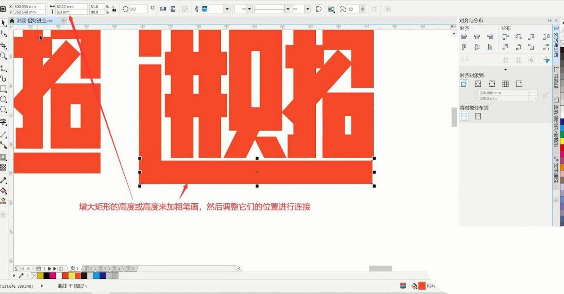Click the Welcome screen home icon
This screenshot has height=294, width=564.
(x=12, y=21)
